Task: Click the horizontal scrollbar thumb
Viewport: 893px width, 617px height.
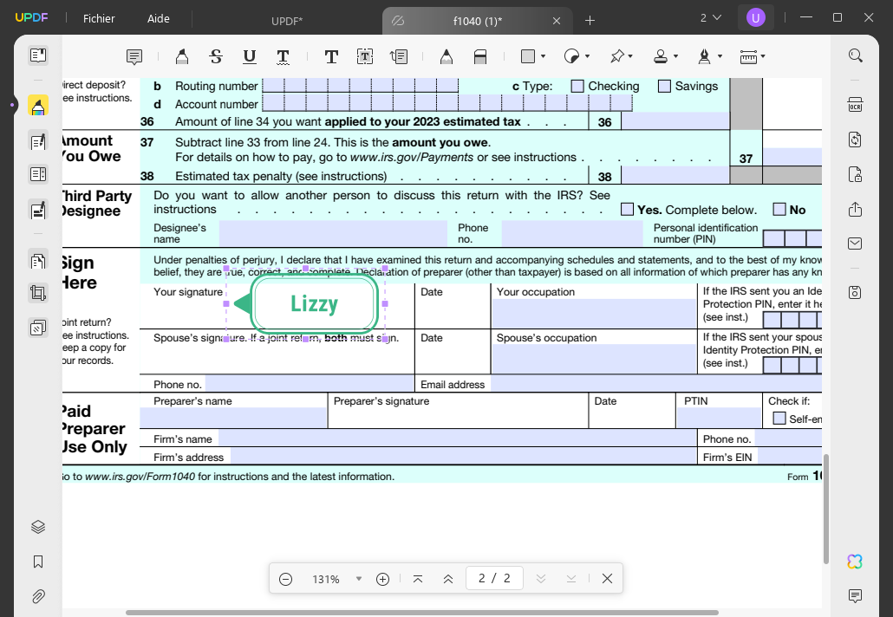Action: click(422, 613)
